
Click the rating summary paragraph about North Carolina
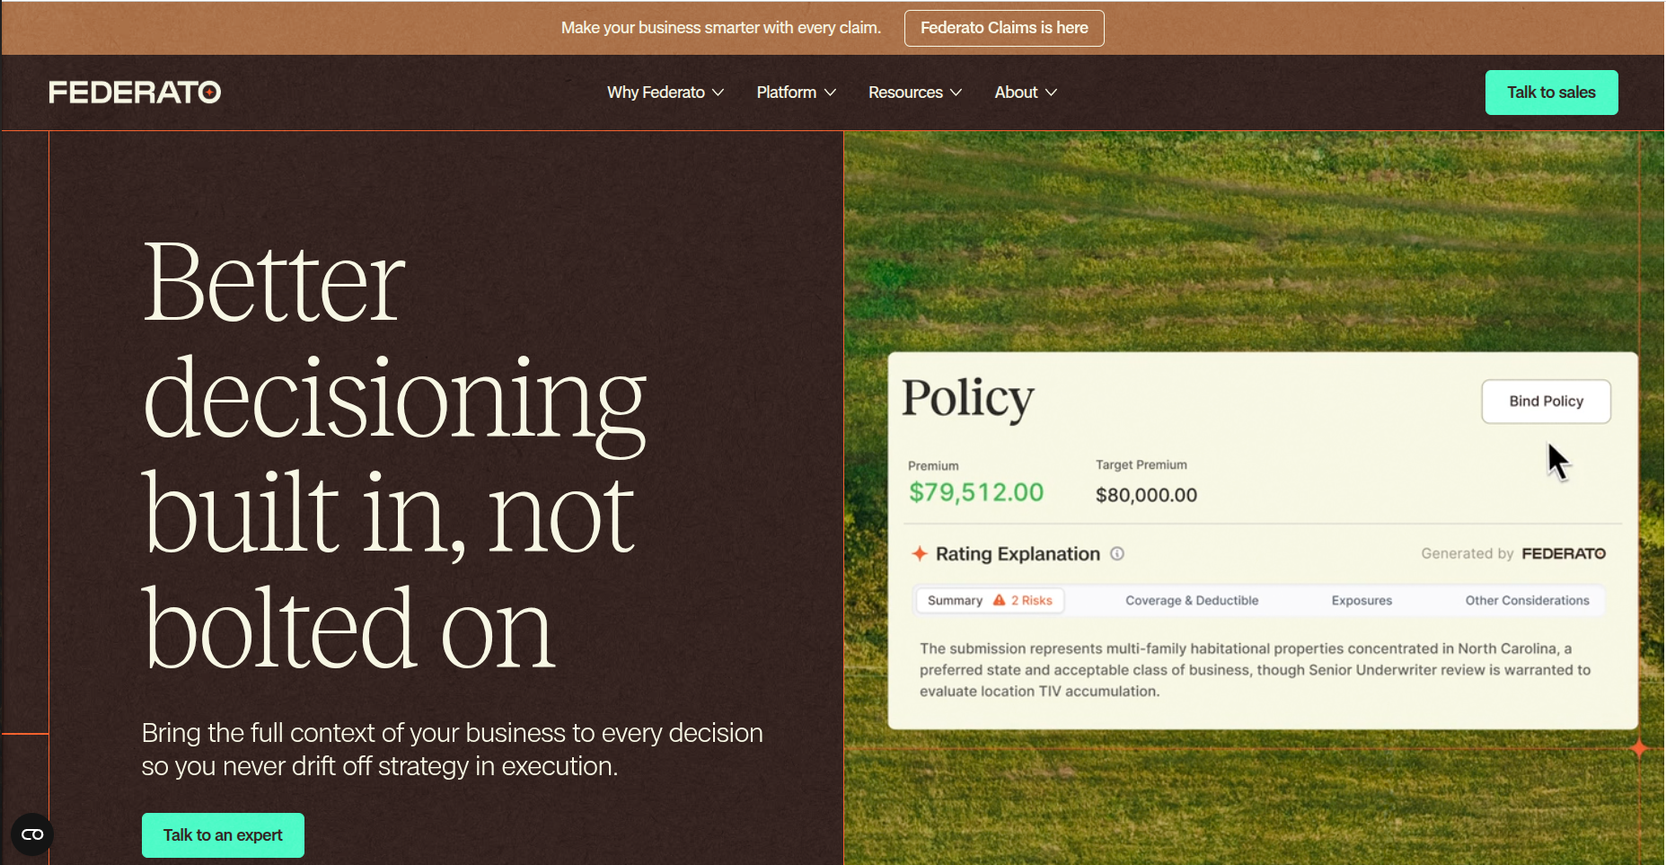(x=1255, y=670)
